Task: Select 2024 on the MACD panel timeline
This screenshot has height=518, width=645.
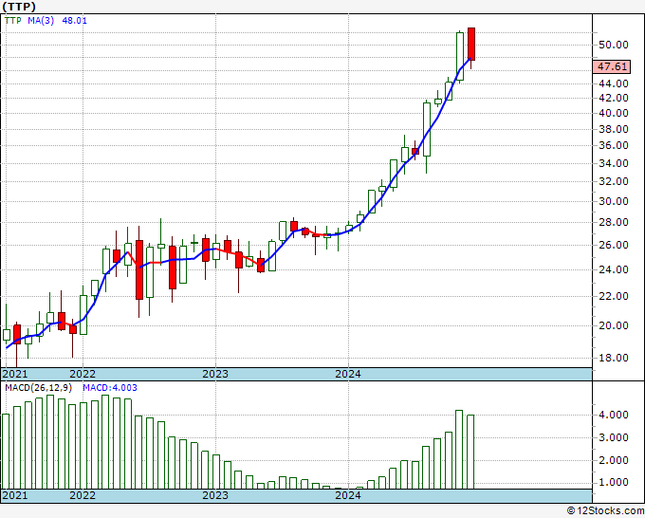Action: (348, 495)
